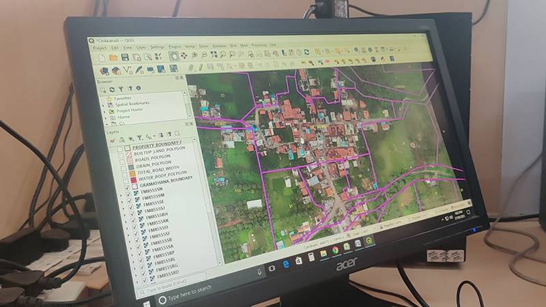Screen dimensions: 546x307
Task: Expand the Project Home browser node
Action: pyautogui.click(x=106, y=111)
